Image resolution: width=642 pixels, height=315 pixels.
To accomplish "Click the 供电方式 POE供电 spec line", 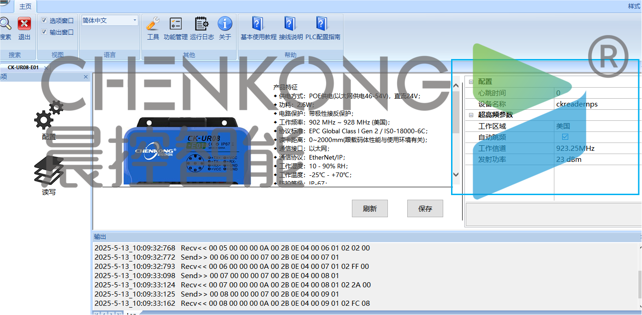I will (x=347, y=95).
